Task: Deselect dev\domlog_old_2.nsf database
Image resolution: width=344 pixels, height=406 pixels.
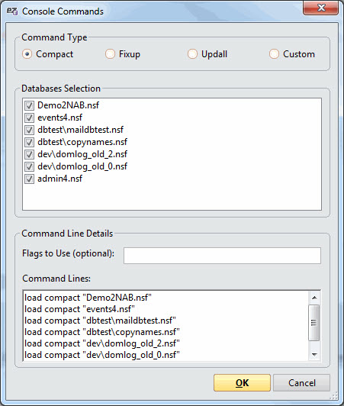Action: click(x=29, y=154)
